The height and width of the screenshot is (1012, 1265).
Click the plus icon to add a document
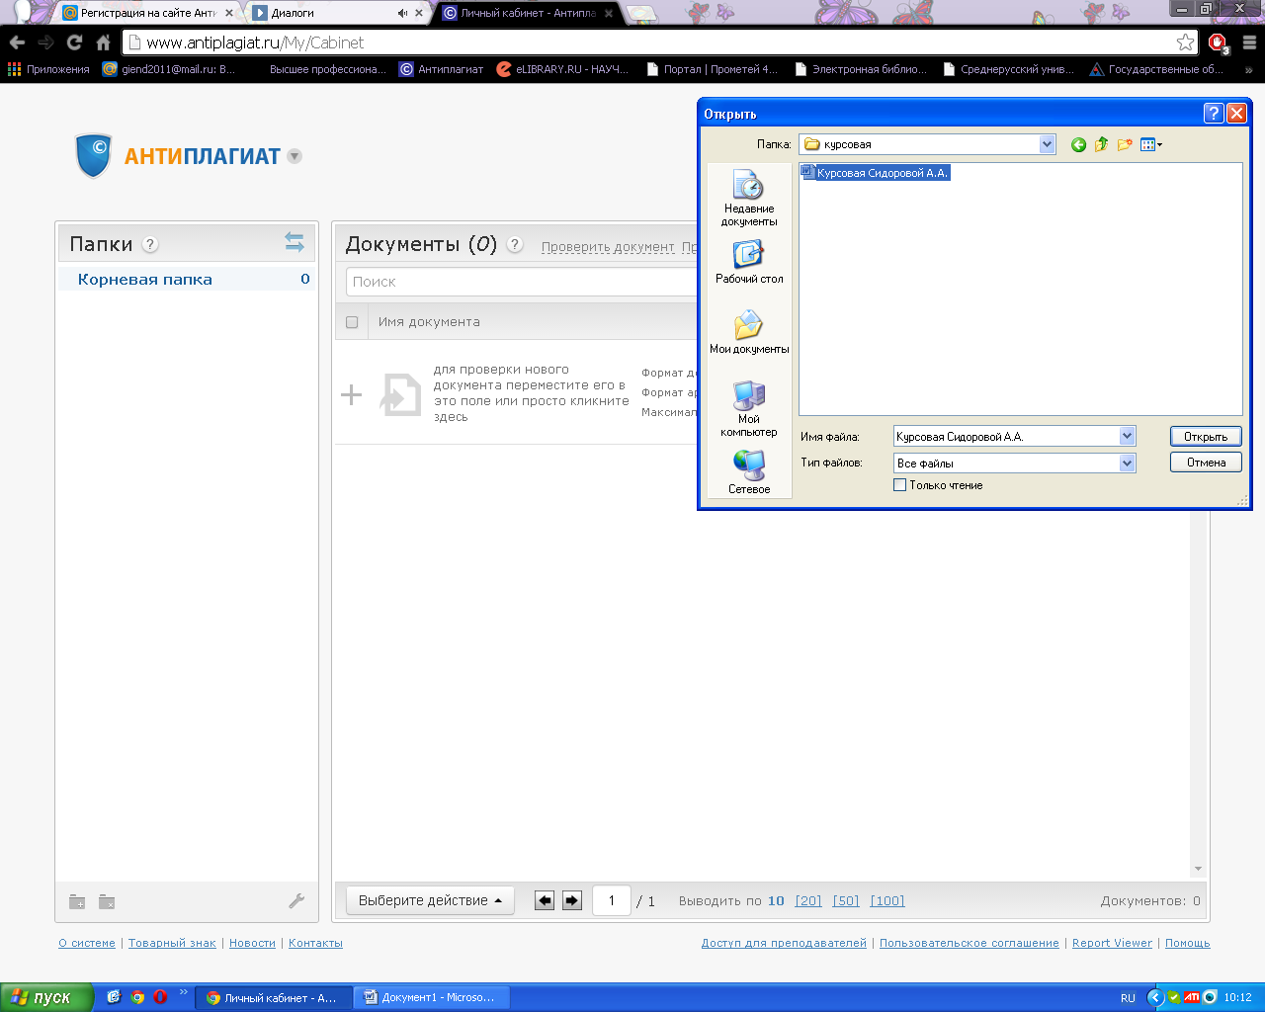coord(351,395)
